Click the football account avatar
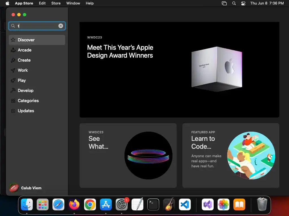Viewport: 289px width, 216px height. coord(14,188)
